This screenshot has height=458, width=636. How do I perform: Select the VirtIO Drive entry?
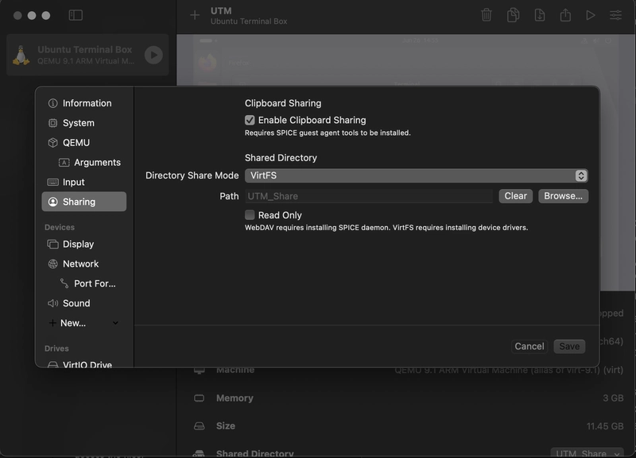coord(84,364)
